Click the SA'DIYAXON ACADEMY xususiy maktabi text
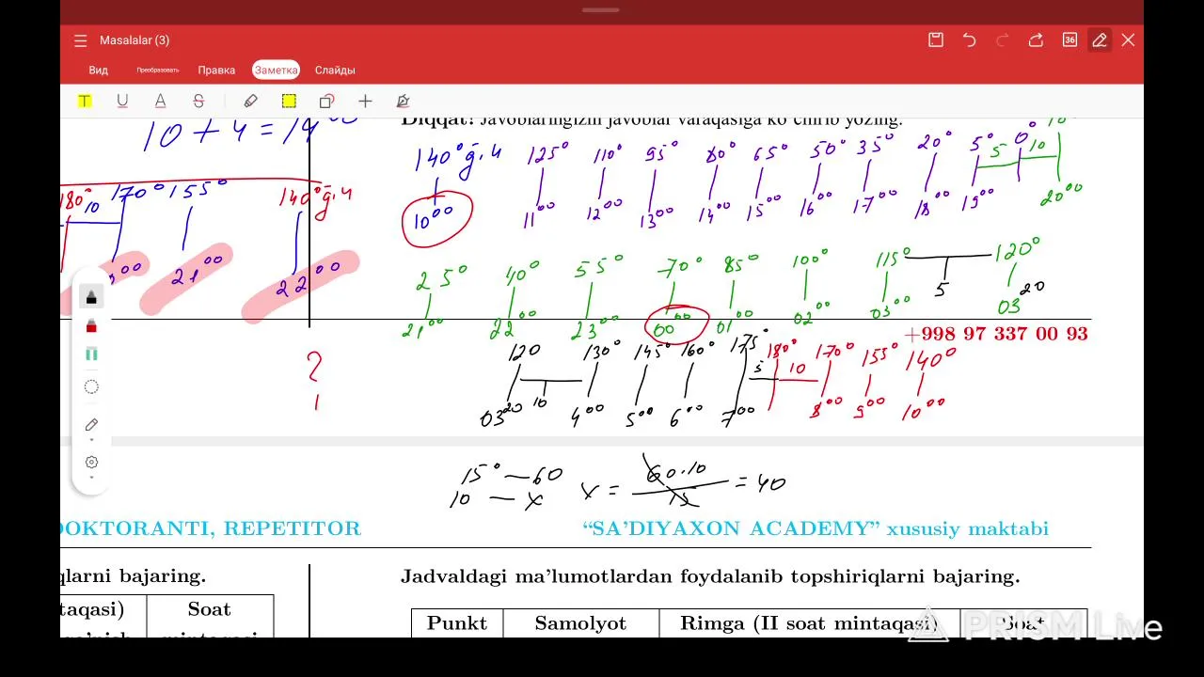The image size is (1204, 677). click(x=816, y=528)
